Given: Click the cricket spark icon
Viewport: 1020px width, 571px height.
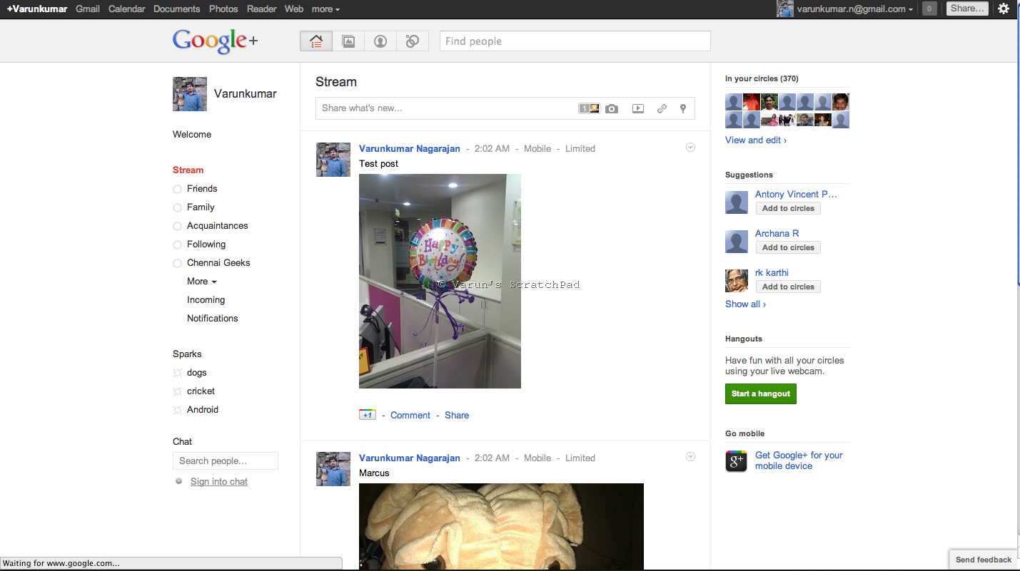Looking at the screenshot, I should [x=178, y=391].
